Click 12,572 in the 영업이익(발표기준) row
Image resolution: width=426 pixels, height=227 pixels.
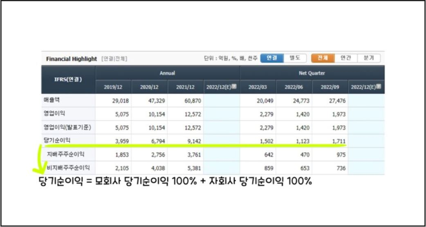193,128
